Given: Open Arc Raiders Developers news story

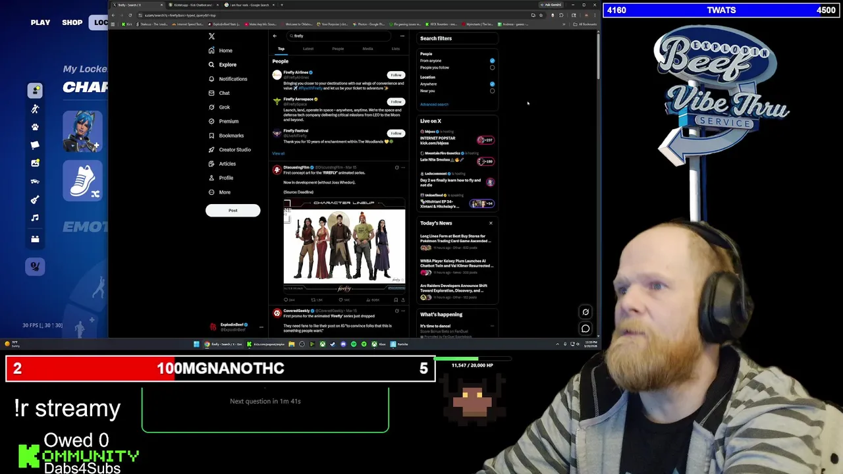Looking at the screenshot, I should click(x=458, y=290).
